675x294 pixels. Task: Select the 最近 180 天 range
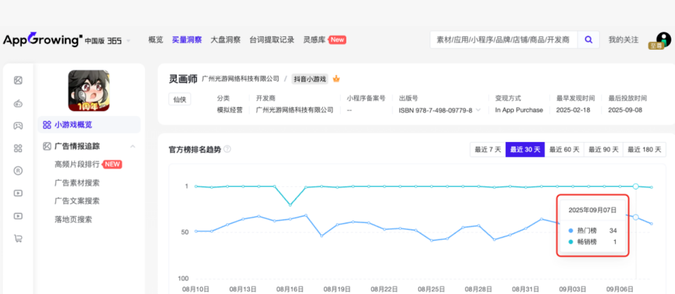pos(645,149)
